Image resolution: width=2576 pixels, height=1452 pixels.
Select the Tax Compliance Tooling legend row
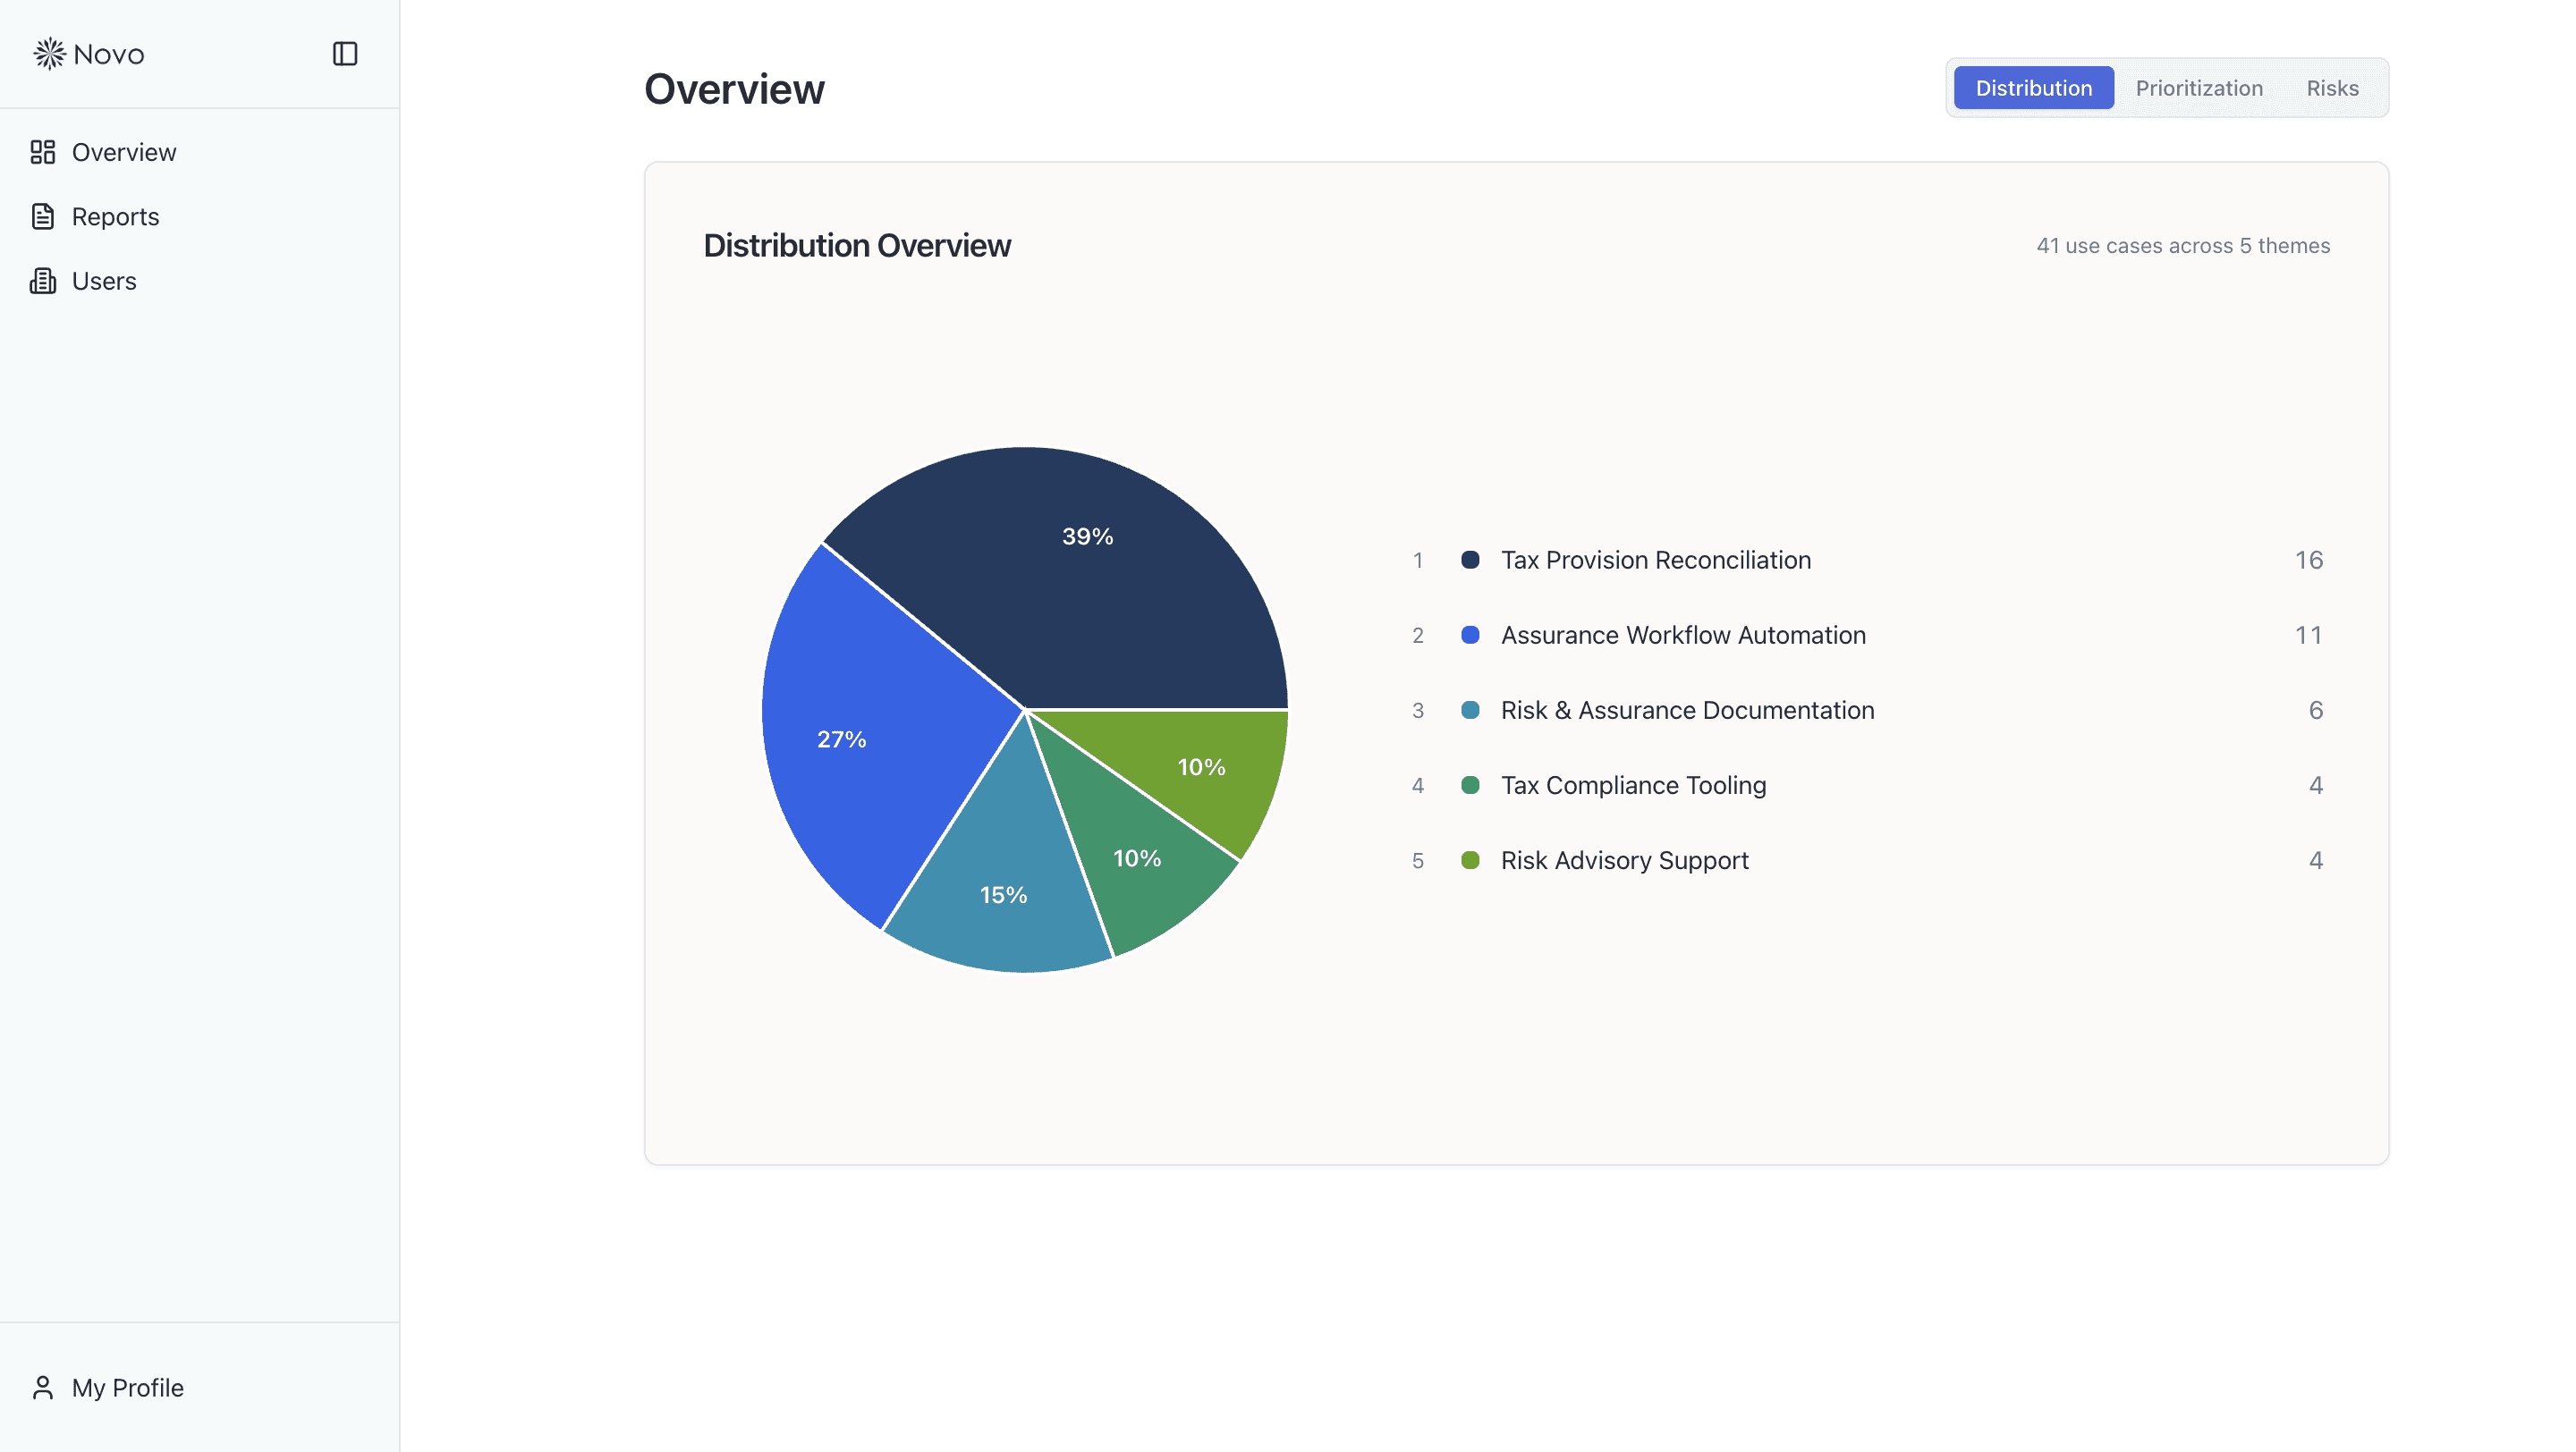(1633, 786)
